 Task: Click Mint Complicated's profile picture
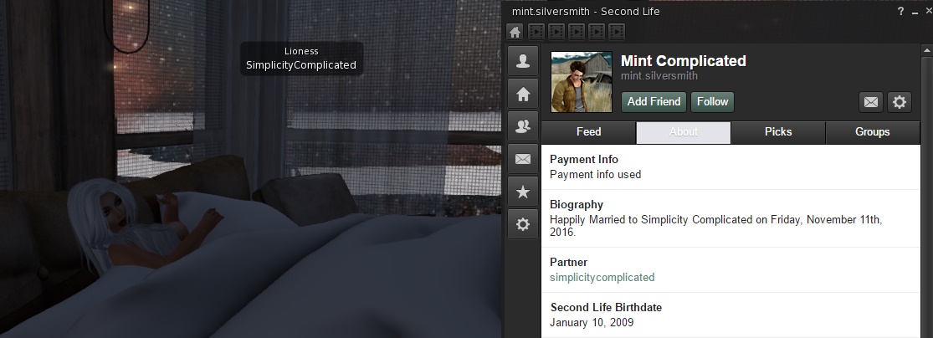click(x=582, y=81)
